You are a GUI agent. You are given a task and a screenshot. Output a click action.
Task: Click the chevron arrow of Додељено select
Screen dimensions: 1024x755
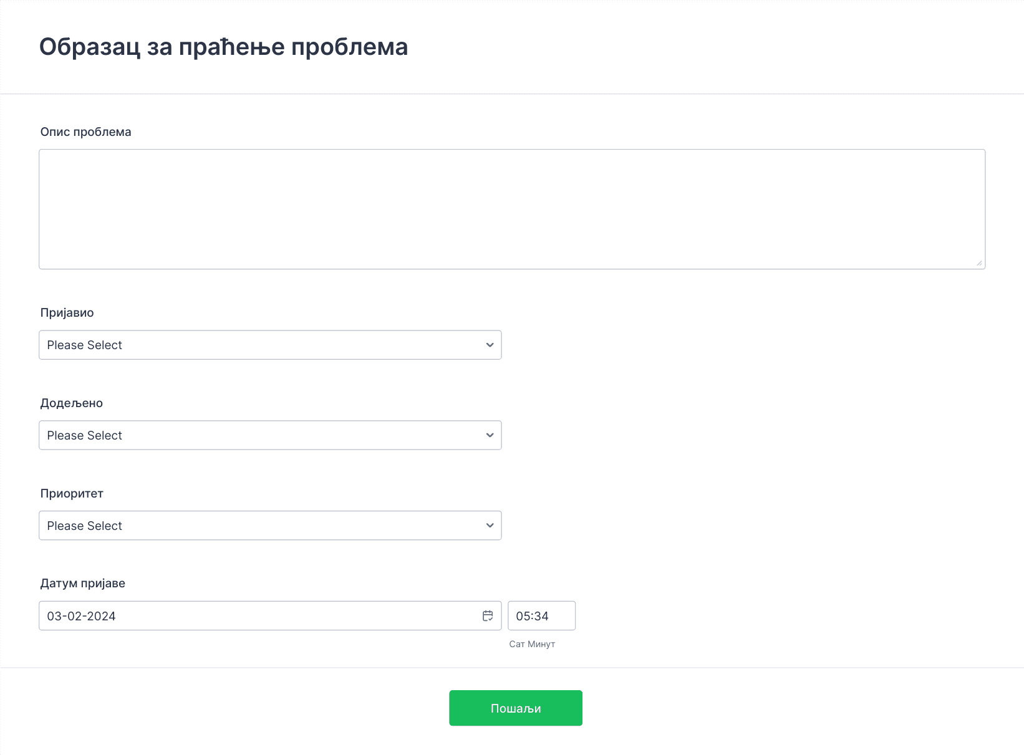pos(490,435)
